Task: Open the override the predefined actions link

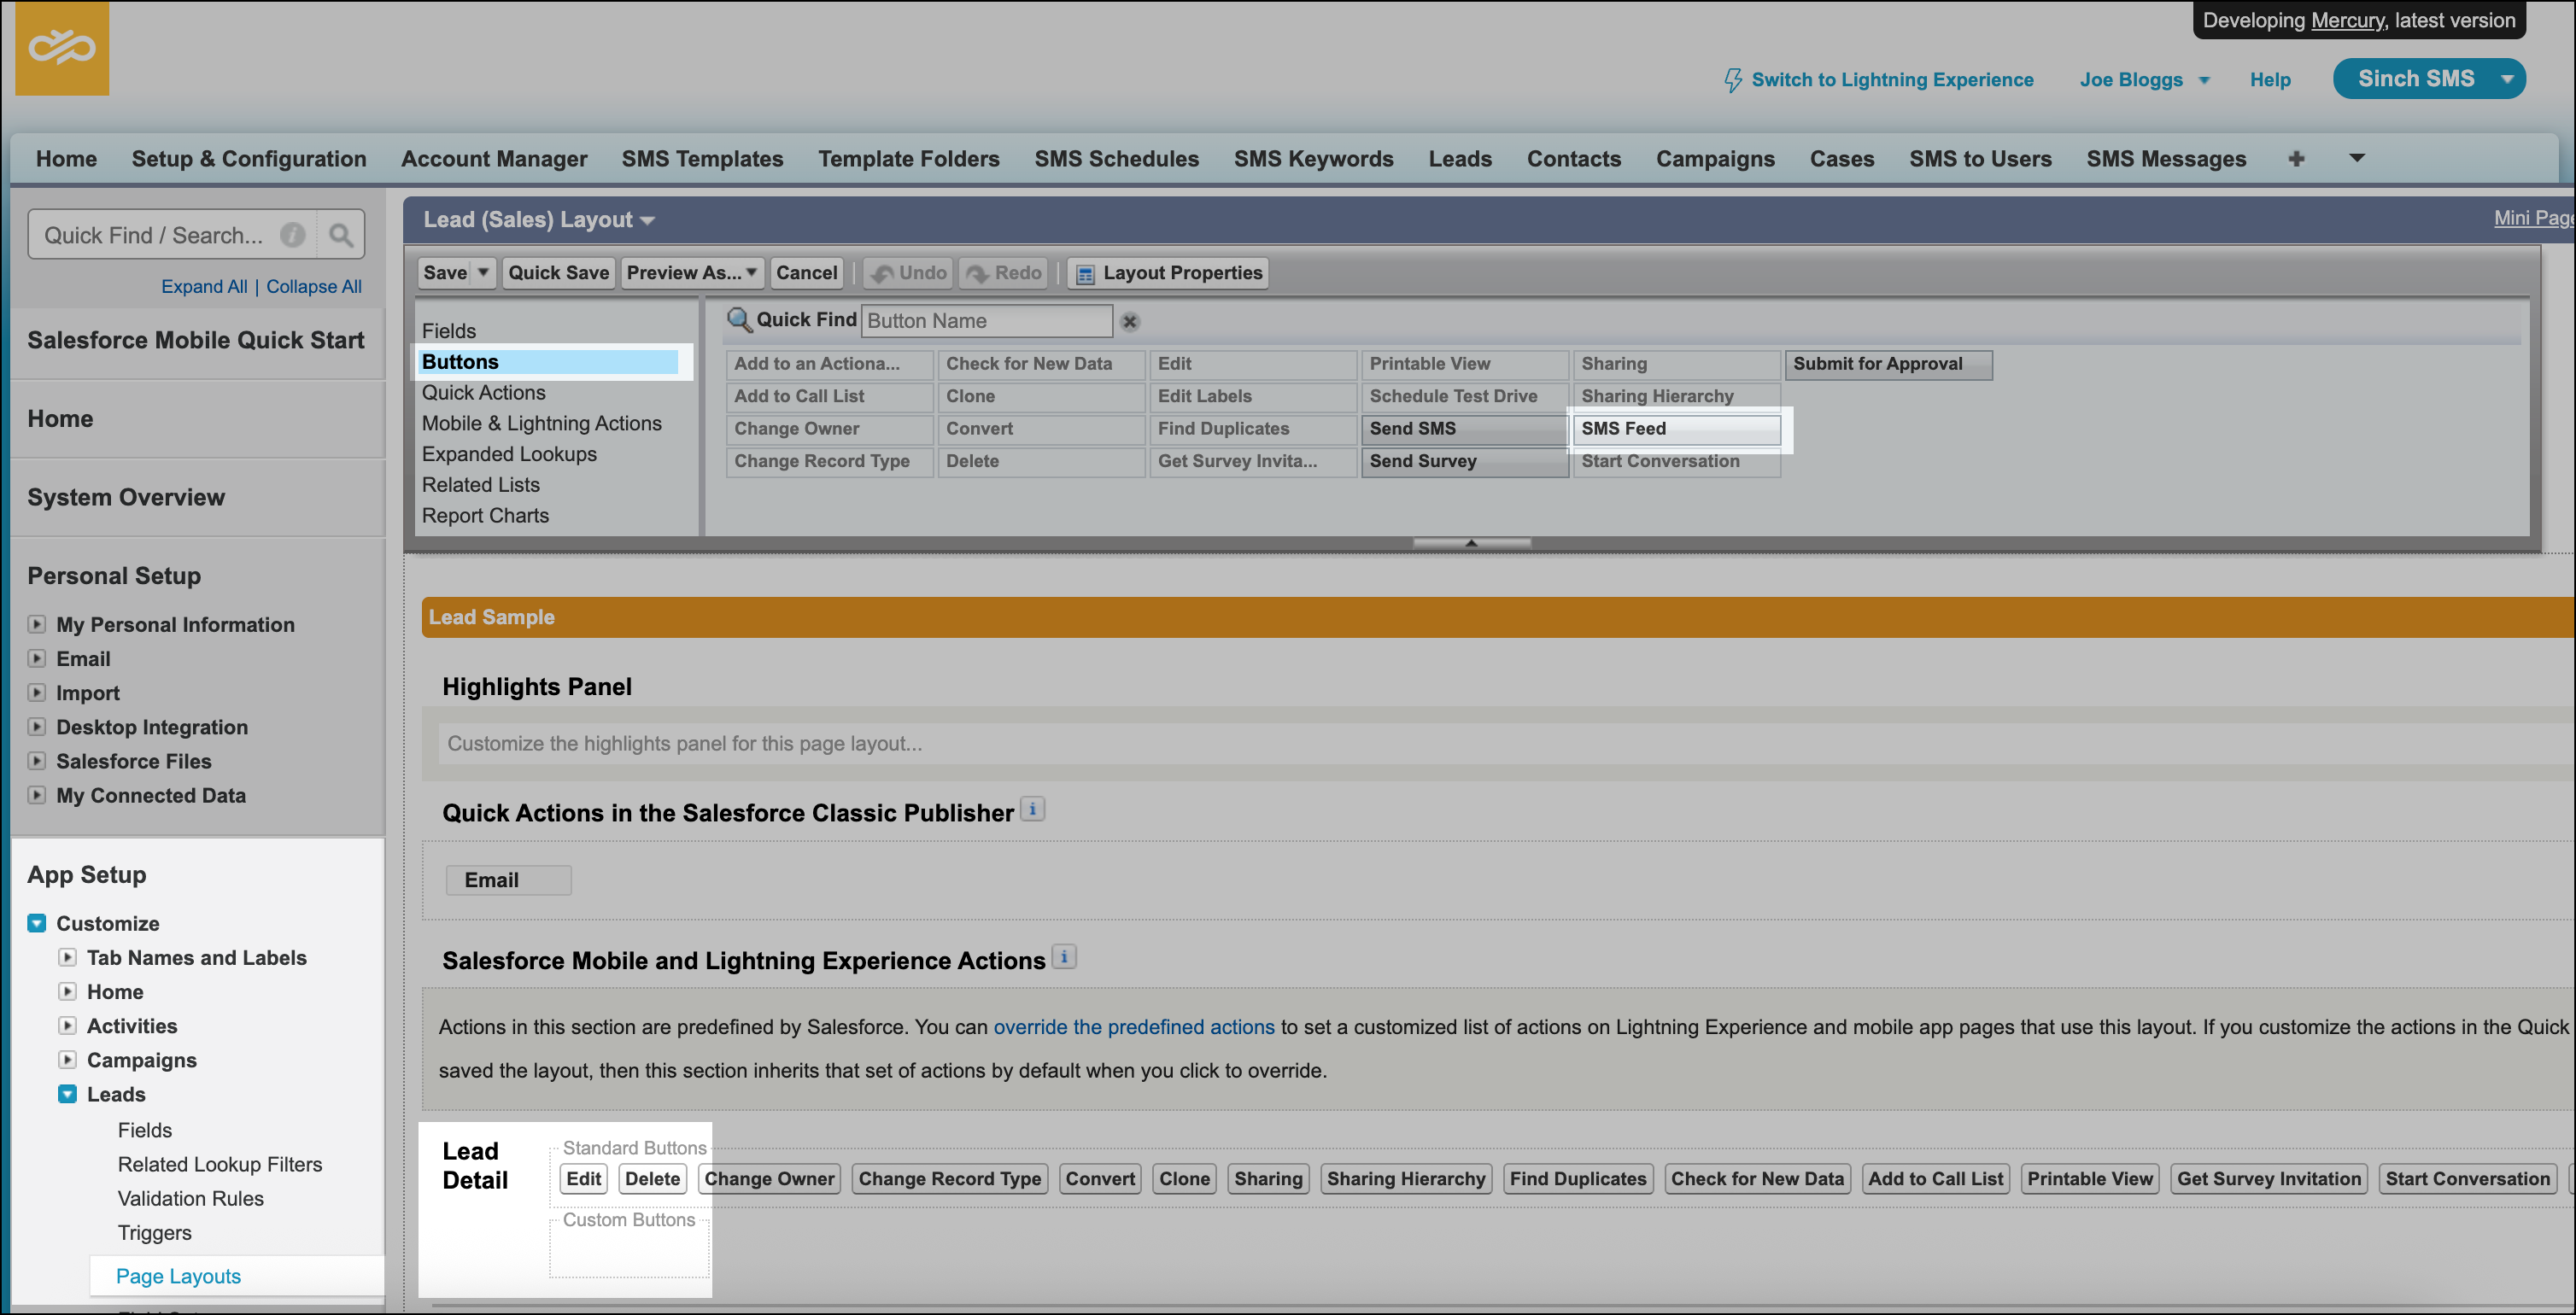Action: tap(1132, 1026)
